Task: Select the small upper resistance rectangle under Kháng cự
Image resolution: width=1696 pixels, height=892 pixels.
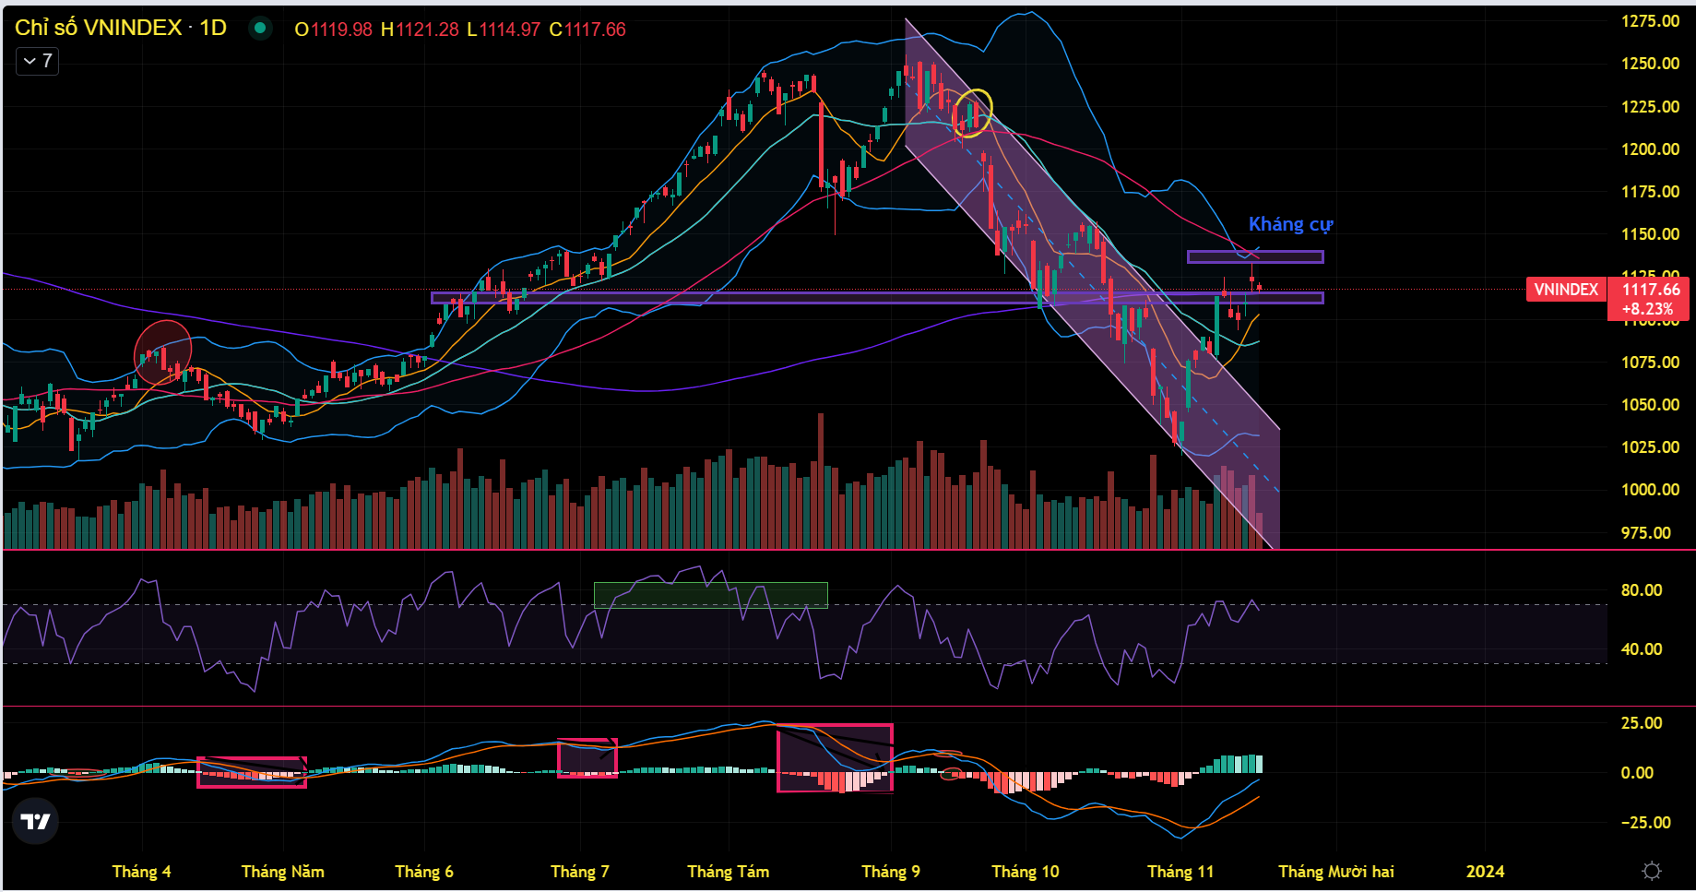Action: 1254,256
